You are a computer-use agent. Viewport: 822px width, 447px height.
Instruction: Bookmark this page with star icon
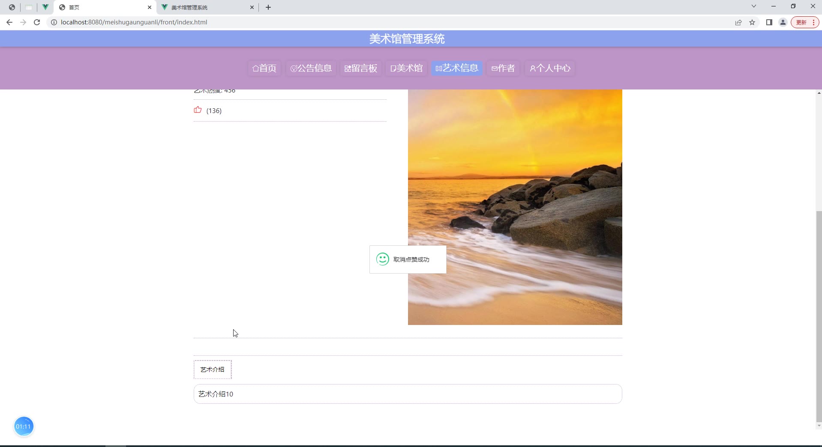752,22
